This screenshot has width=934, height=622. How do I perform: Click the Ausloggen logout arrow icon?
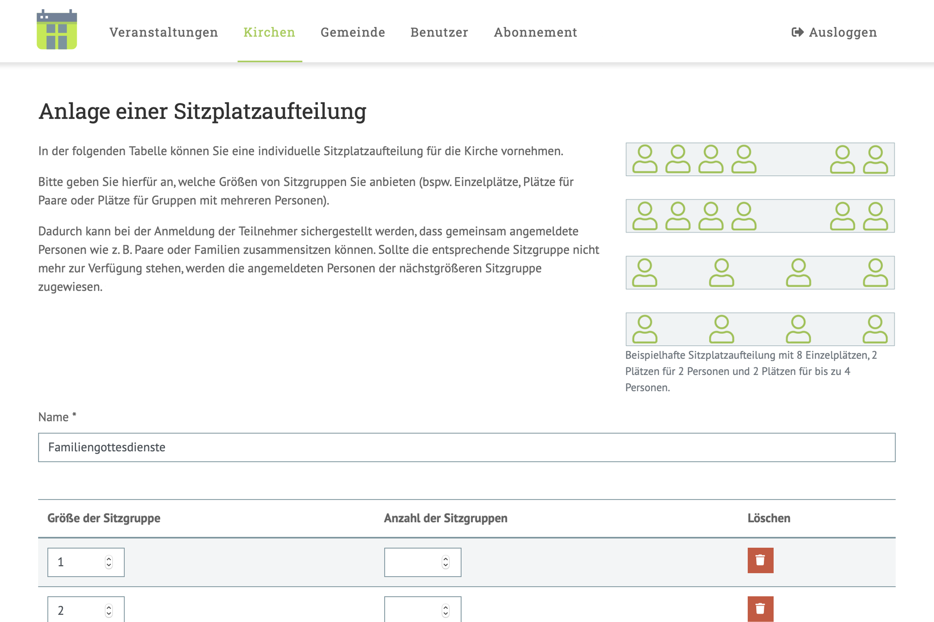[x=797, y=32]
